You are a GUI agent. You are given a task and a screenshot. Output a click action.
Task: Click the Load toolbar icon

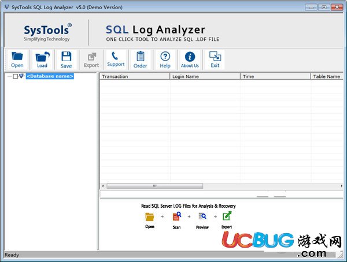42,59
